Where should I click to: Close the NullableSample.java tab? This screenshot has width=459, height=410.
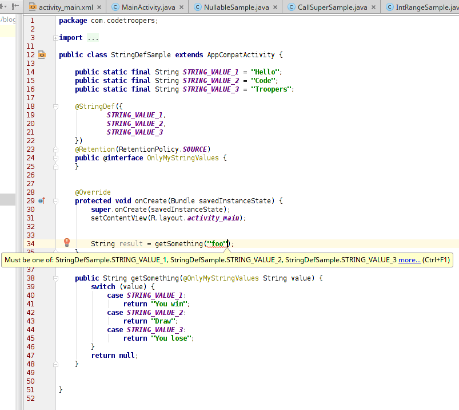275,7
